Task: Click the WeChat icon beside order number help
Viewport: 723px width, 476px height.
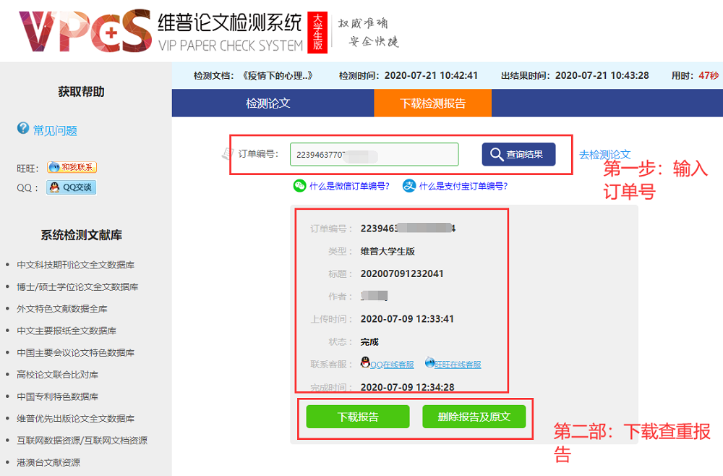Action: tap(300, 186)
